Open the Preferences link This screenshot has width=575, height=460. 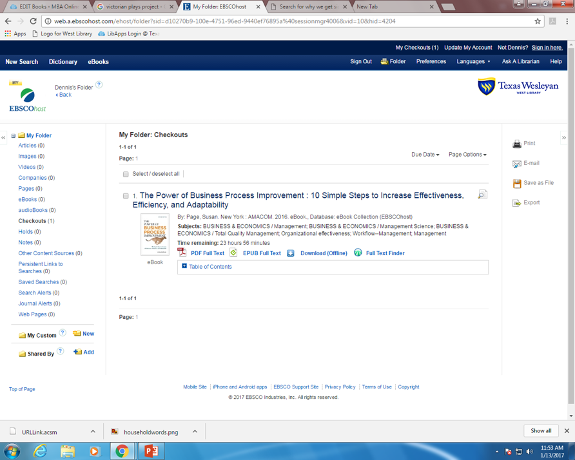[431, 62]
